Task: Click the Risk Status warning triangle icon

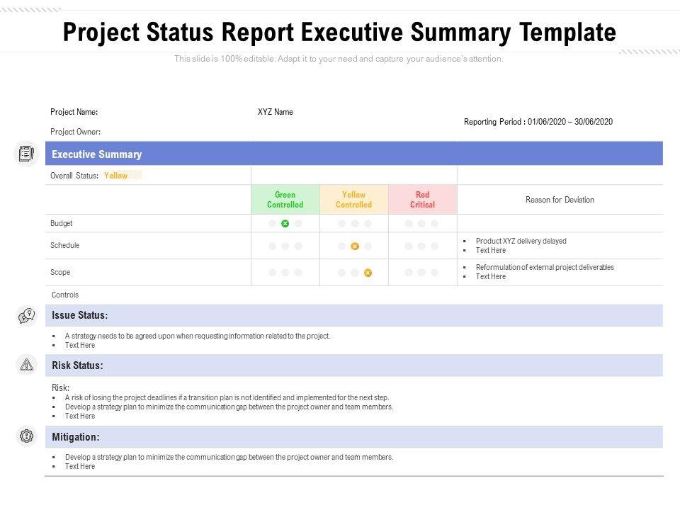Action: point(26,365)
